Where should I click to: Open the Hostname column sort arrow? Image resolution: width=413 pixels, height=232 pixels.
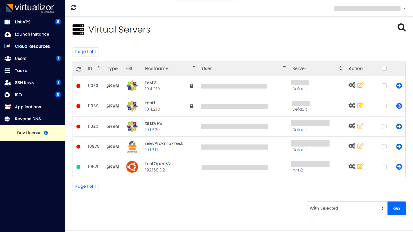click(194, 67)
